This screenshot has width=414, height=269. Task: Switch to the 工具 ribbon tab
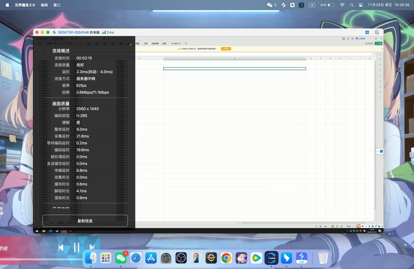(146, 44)
